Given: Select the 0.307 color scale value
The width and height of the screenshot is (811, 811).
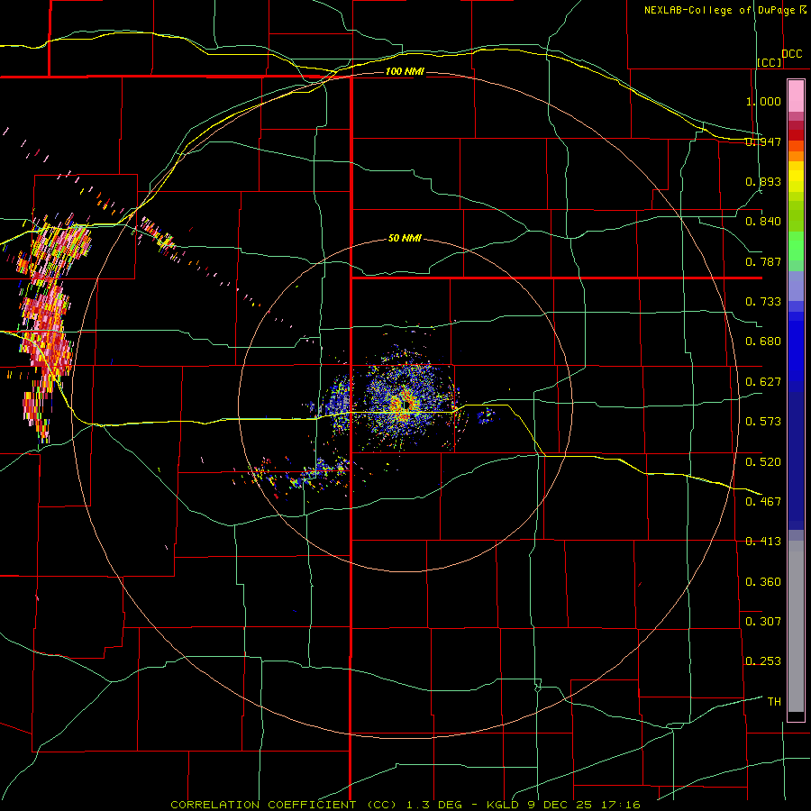Looking at the screenshot, I should (x=763, y=622).
